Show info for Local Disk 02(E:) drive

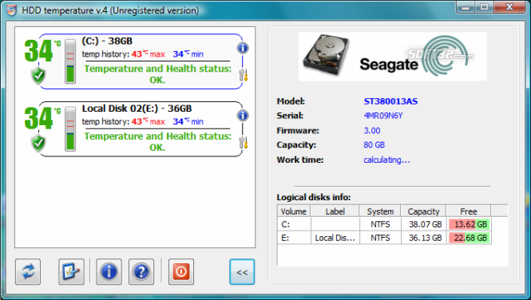pyautogui.click(x=243, y=116)
